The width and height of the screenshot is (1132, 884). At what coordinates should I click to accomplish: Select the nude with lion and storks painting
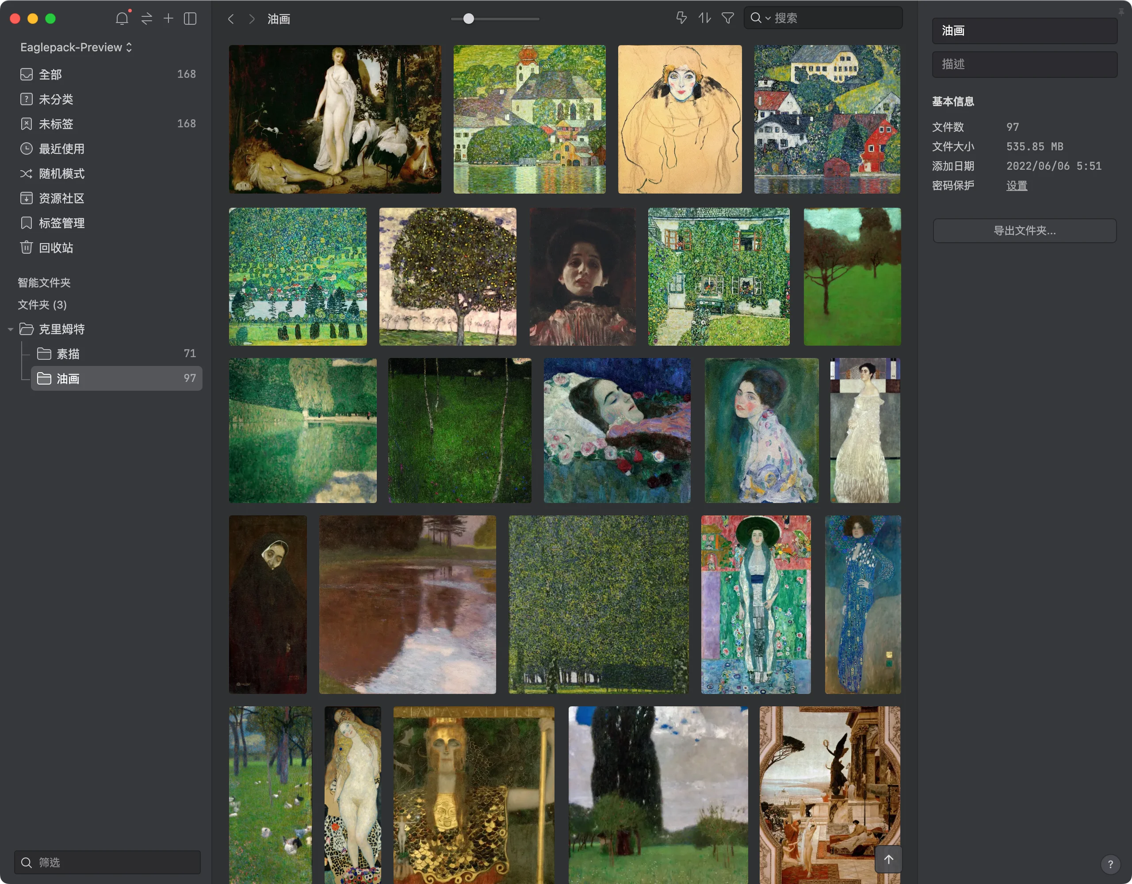(x=335, y=119)
